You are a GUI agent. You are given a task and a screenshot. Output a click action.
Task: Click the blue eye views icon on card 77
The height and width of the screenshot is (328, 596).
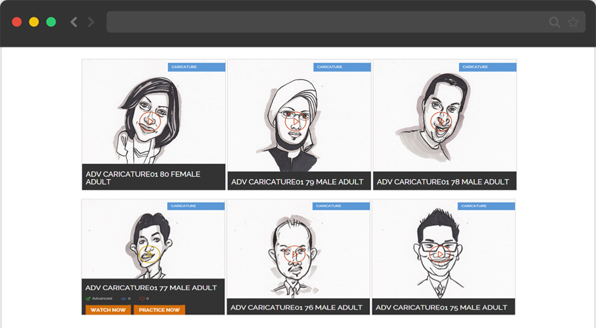123,299
